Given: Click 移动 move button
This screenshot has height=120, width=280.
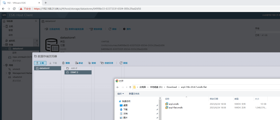Looking at the screenshot, I should tap(79, 63).
